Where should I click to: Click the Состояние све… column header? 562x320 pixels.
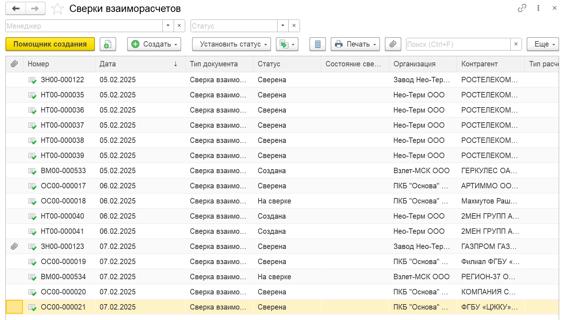coord(355,64)
